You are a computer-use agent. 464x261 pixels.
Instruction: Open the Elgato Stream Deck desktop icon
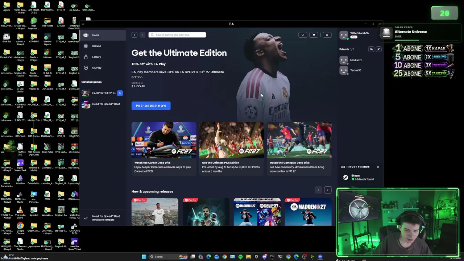20,165
